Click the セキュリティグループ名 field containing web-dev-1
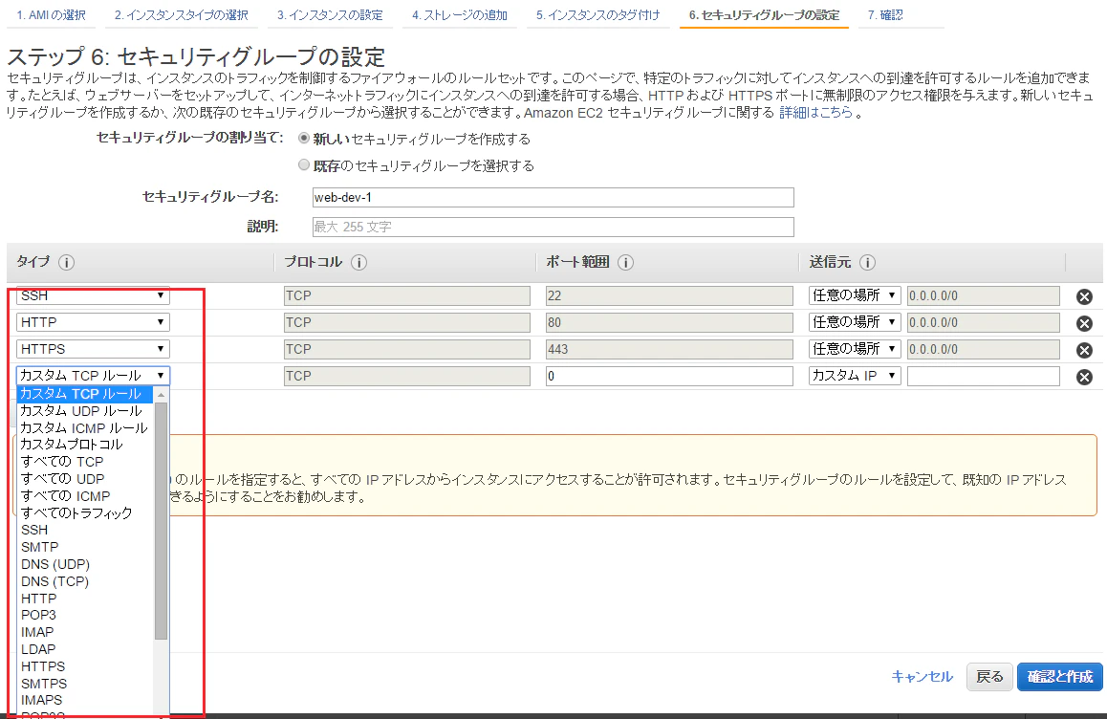This screenshot has width=1107, height=719. tap(553, 197)
